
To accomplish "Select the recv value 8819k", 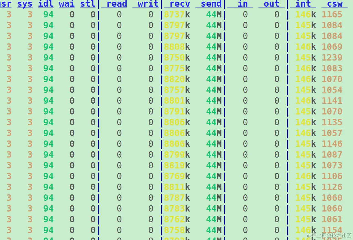I will 177,165.
